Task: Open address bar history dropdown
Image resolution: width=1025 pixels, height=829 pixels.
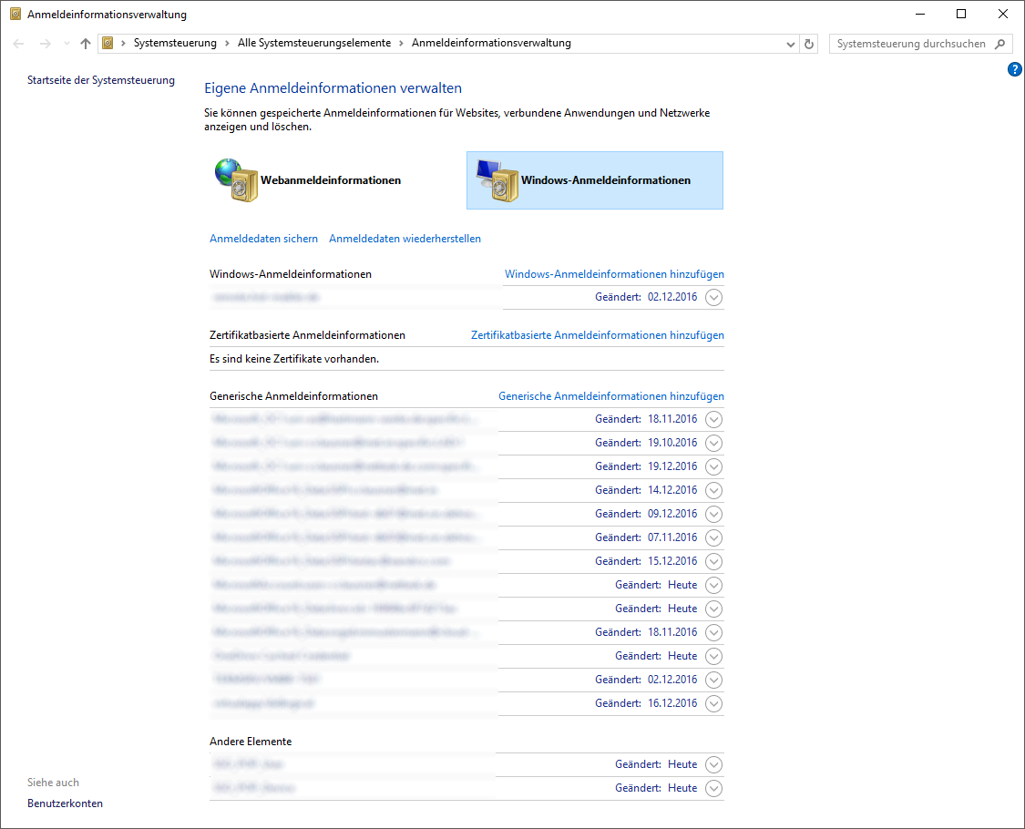Action: pyautogui.click(x=790, y=44)
